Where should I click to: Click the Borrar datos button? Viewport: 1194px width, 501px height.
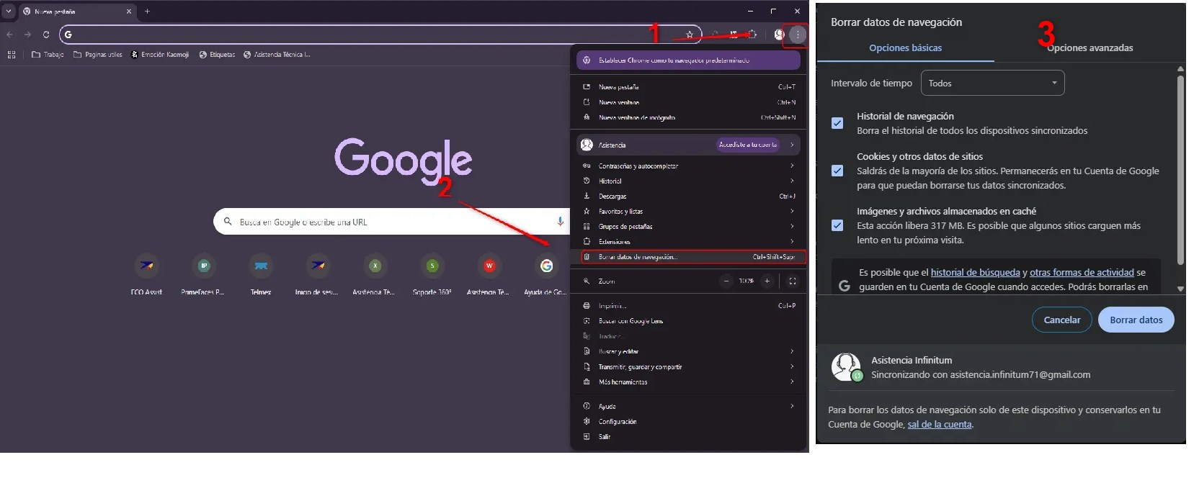pos(1136,320)
